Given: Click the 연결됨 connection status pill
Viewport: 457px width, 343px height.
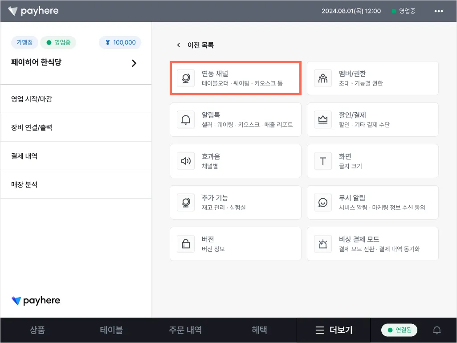Looking at the screenshot, I should tap(399, 330).
